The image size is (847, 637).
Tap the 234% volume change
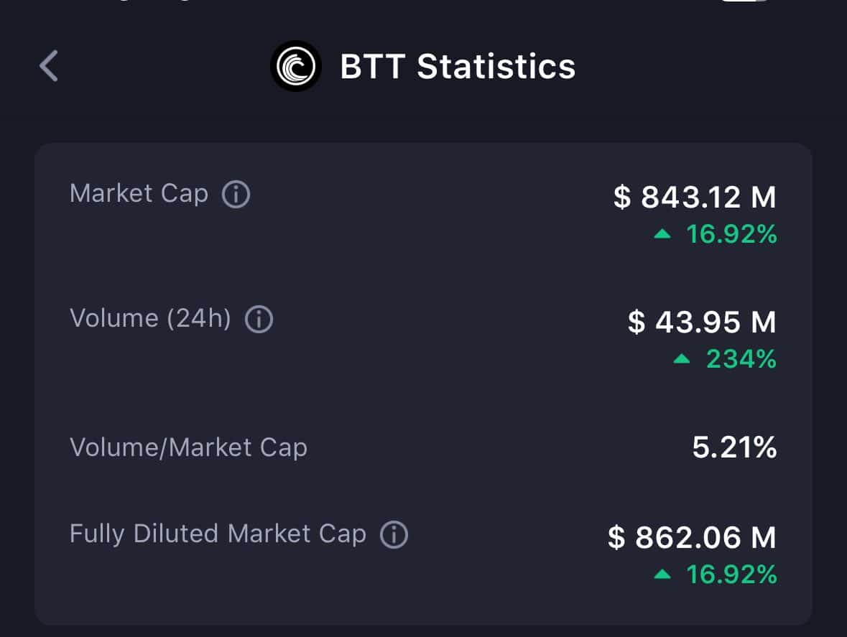click(x=741, y=359)
